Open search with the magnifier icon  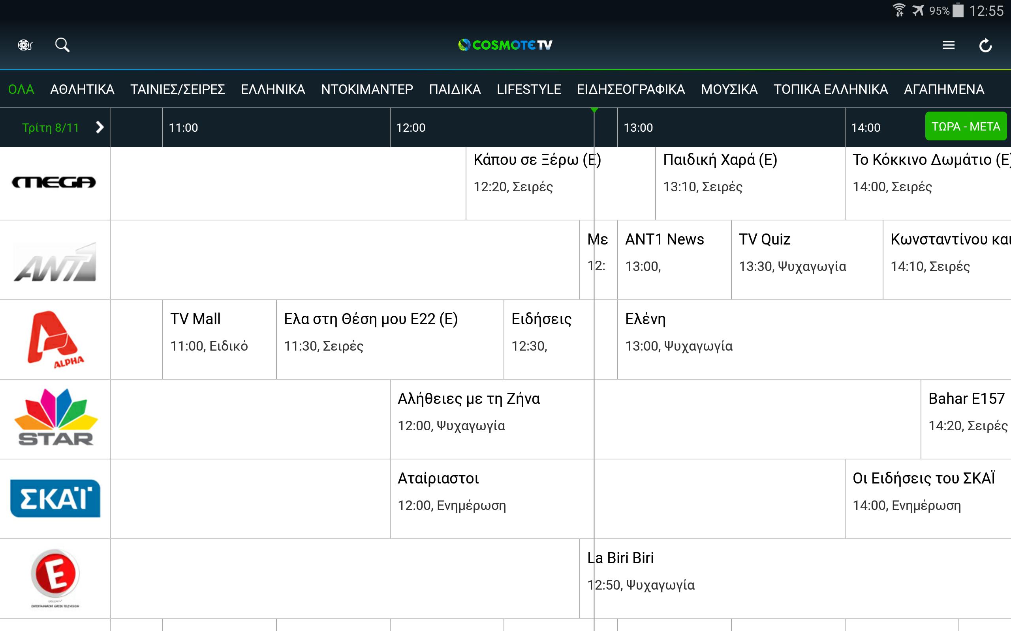point(62,44)
